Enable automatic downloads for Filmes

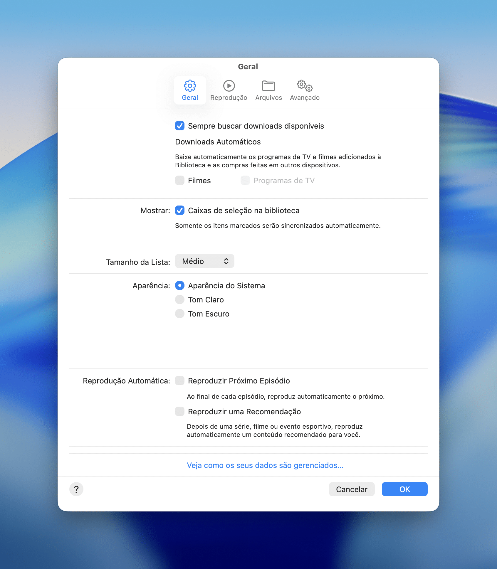[x=180, y=181]
